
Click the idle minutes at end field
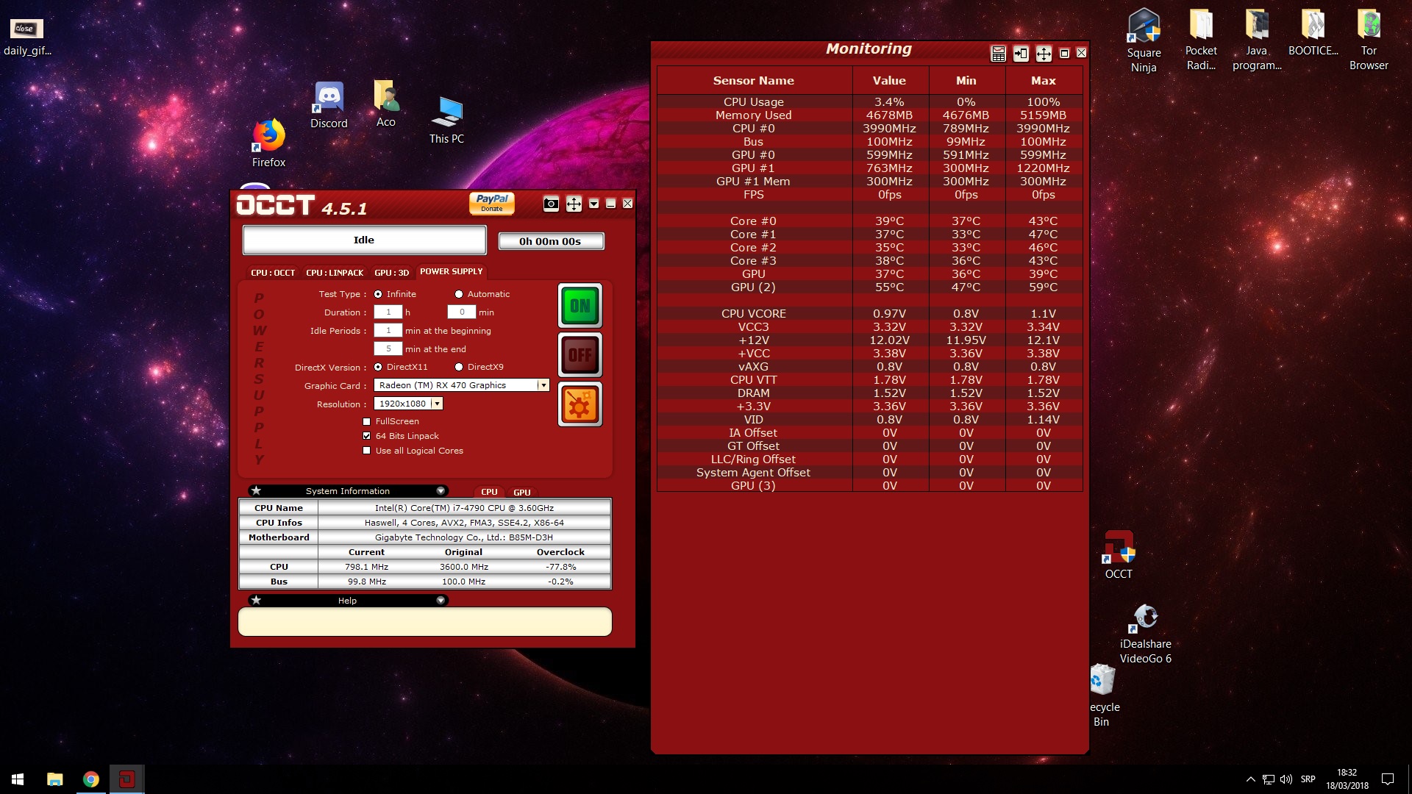click(388, 349)
